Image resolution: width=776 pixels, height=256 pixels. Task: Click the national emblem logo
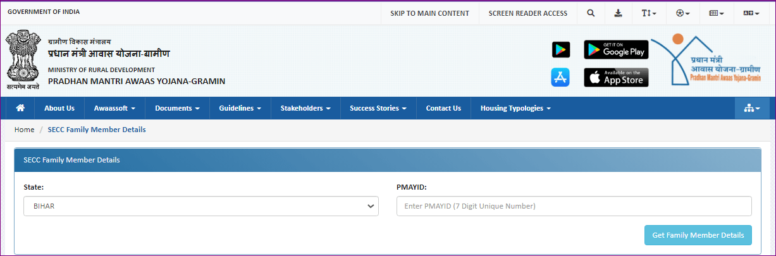click(23, 60)
